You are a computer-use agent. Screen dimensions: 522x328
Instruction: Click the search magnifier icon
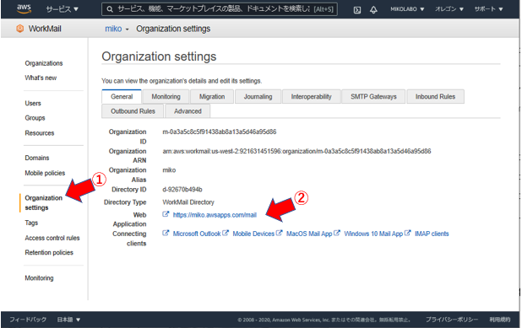[110, 9]
